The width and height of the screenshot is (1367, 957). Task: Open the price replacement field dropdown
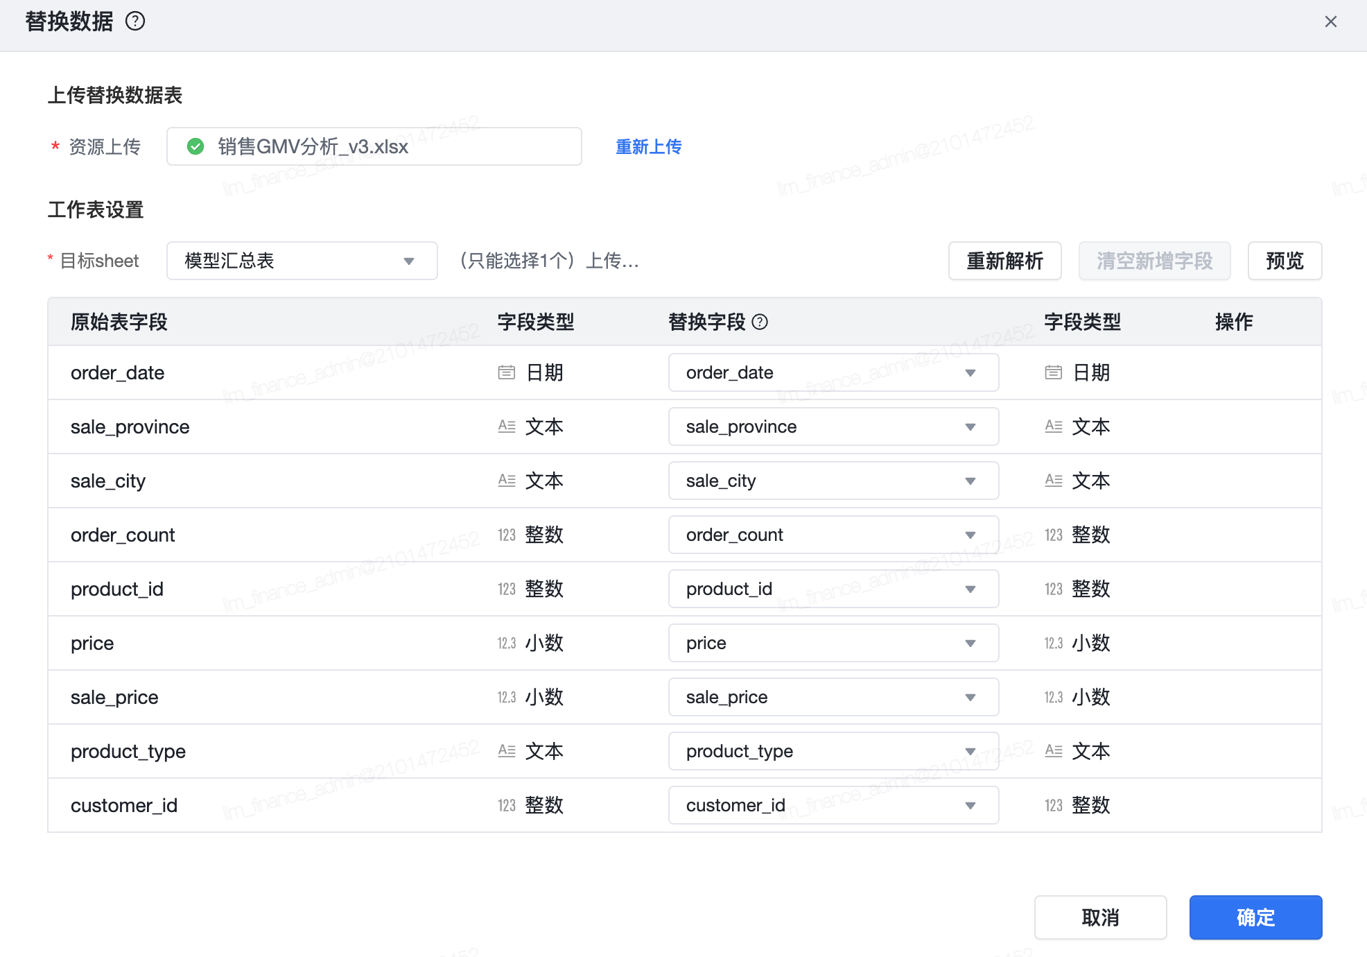[833, 643]
